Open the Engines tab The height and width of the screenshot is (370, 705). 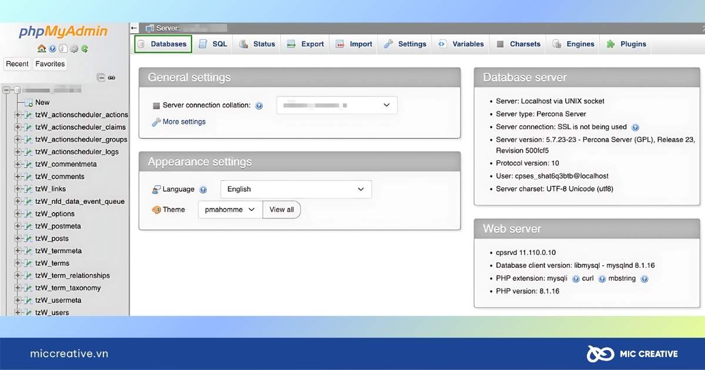click(573, 44)
